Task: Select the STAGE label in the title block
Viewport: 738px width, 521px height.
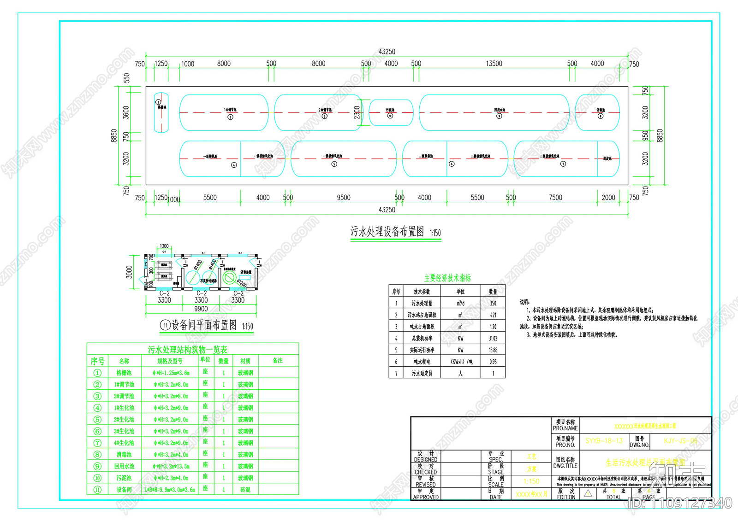Action: [x=496, y=472]
